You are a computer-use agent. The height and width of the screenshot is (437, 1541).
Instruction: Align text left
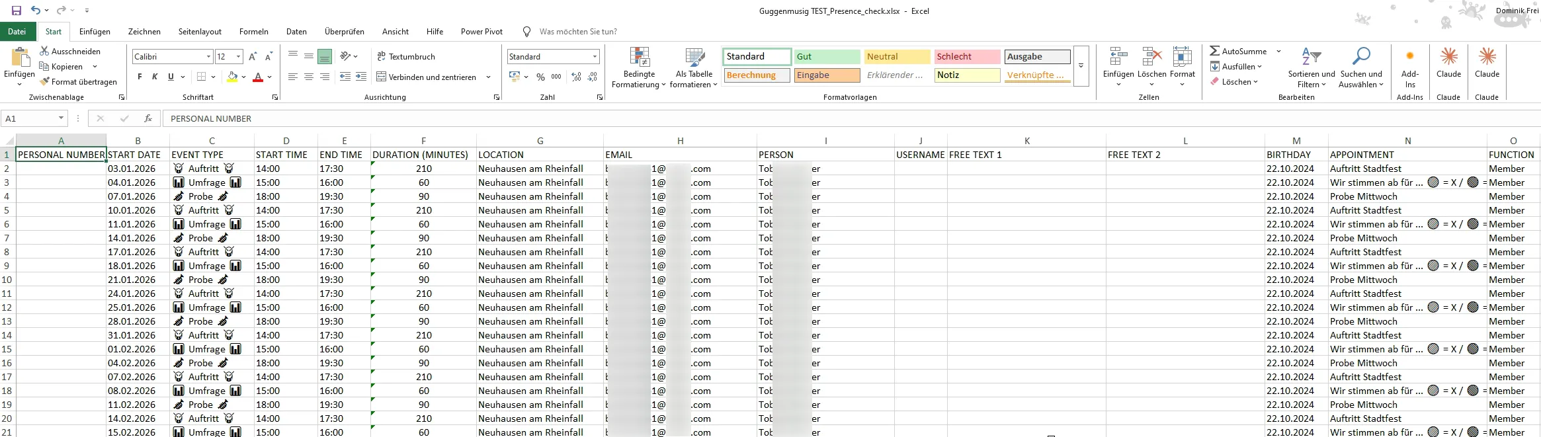coord(293,77)
